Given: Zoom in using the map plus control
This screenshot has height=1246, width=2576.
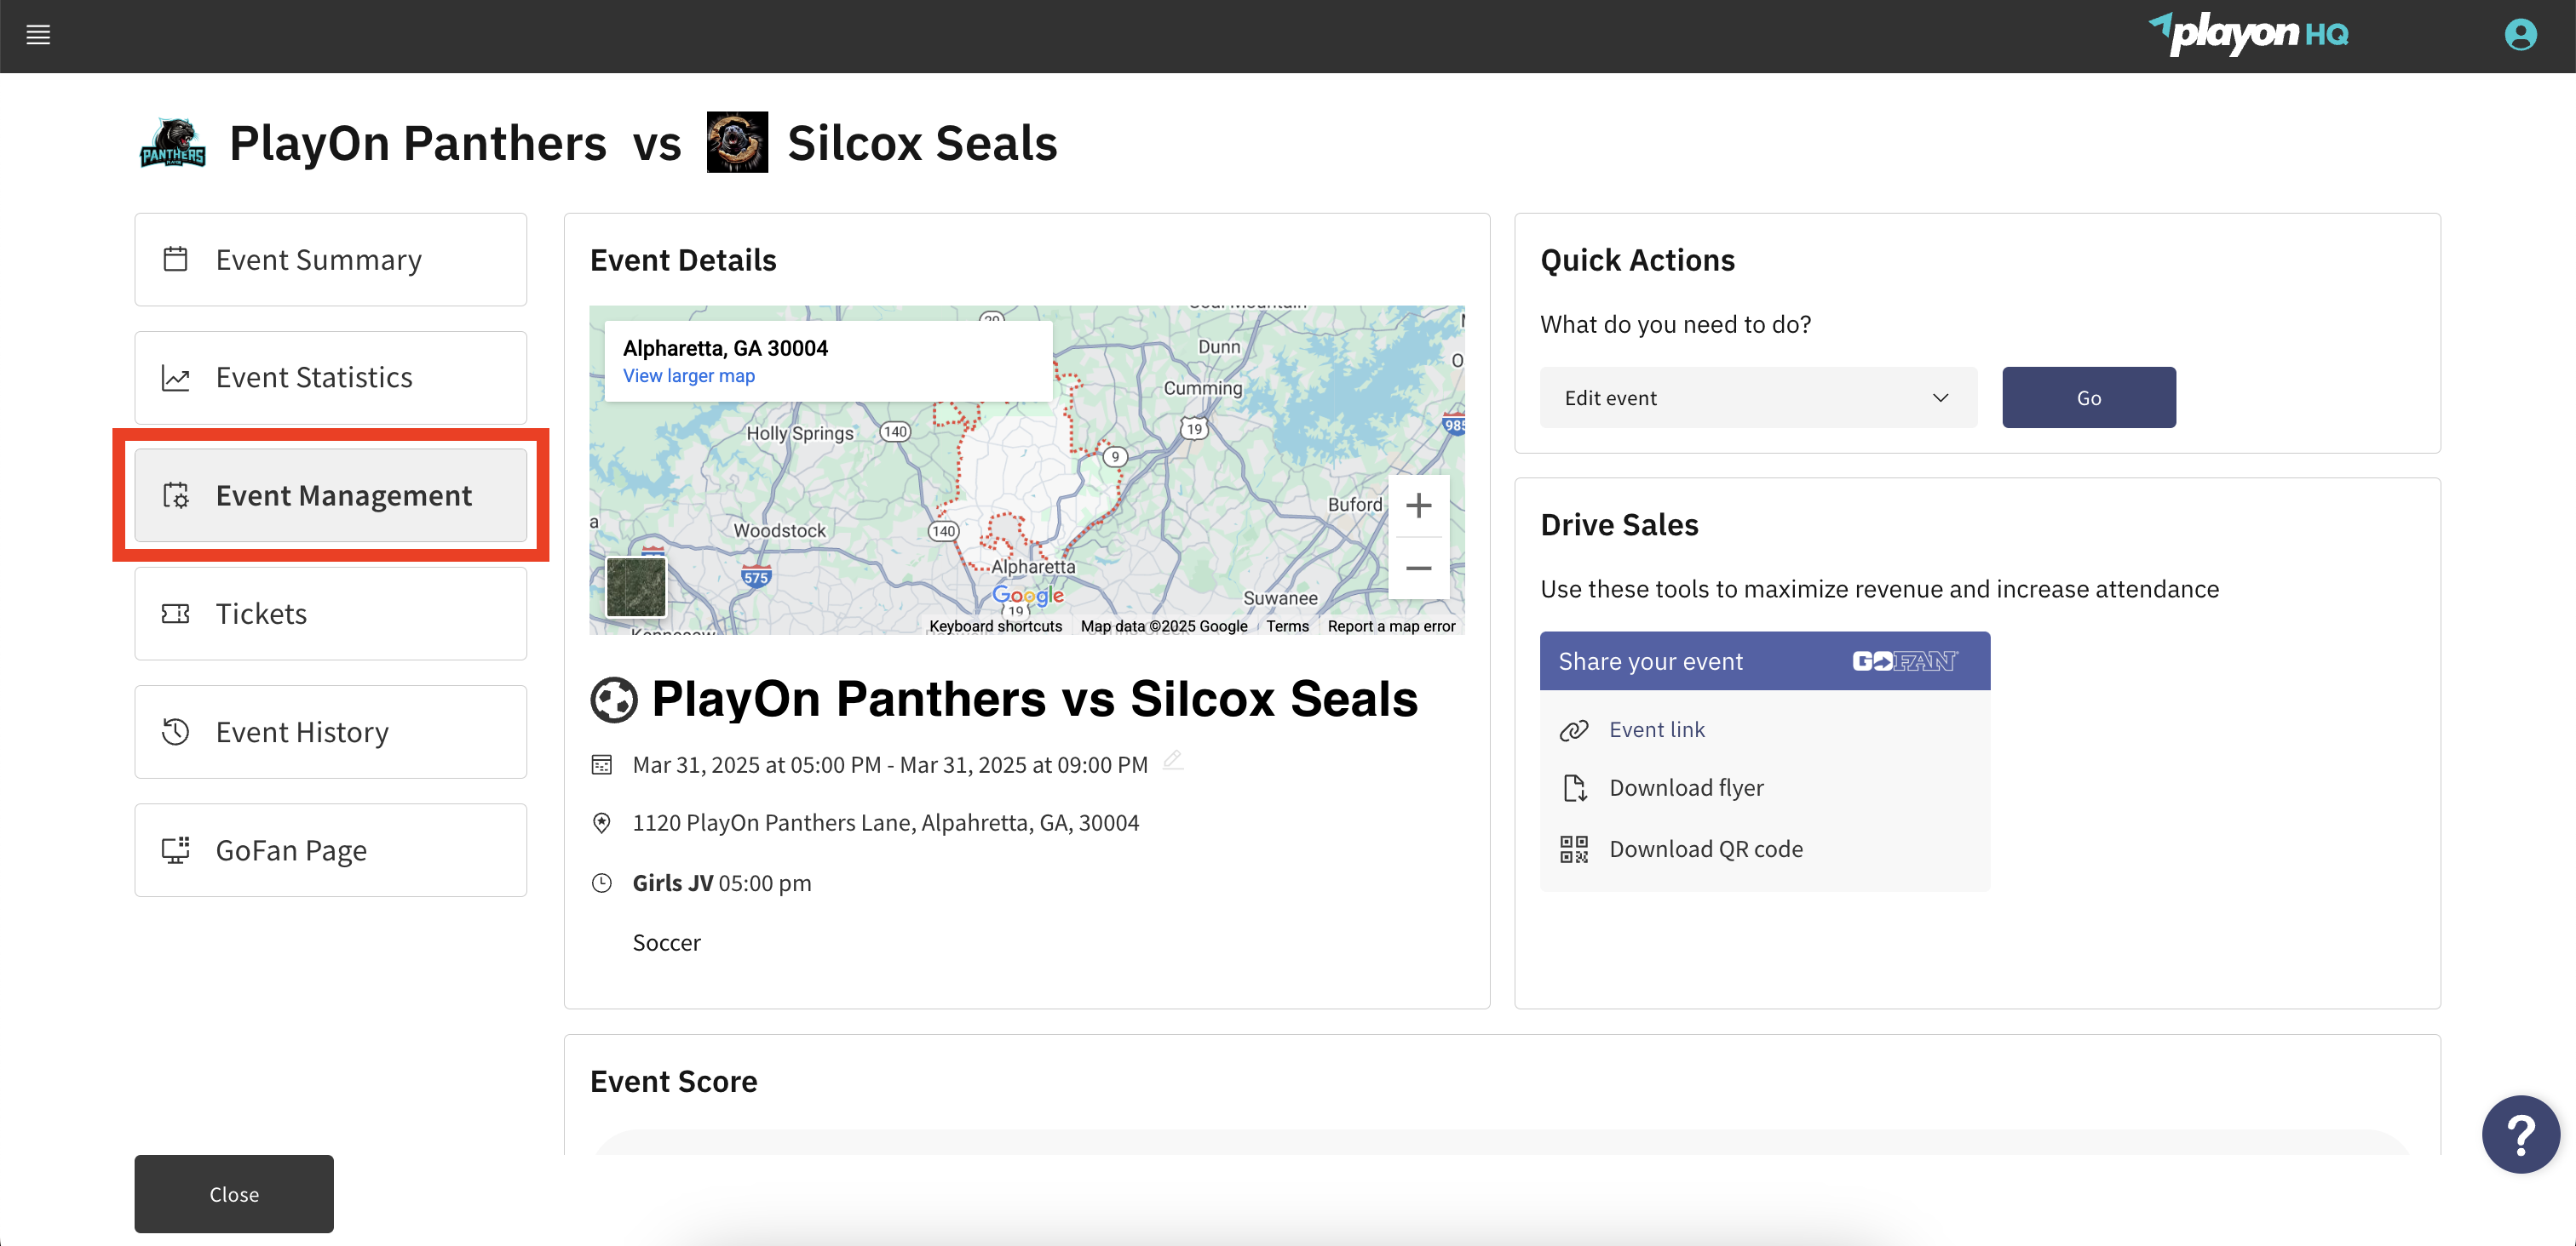Looking at the screenshot, I should coord(1419,505).
